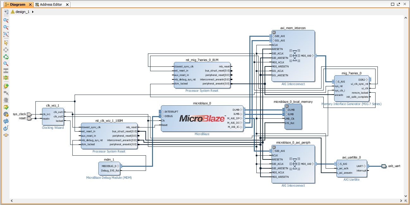Click the design_1 breadcrumb text
Screen dimensions: 410x205
pyautogui.click(x=22, y=12)
